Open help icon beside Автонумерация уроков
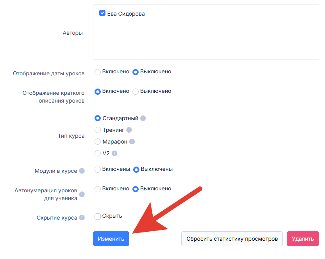 [82, 194]
